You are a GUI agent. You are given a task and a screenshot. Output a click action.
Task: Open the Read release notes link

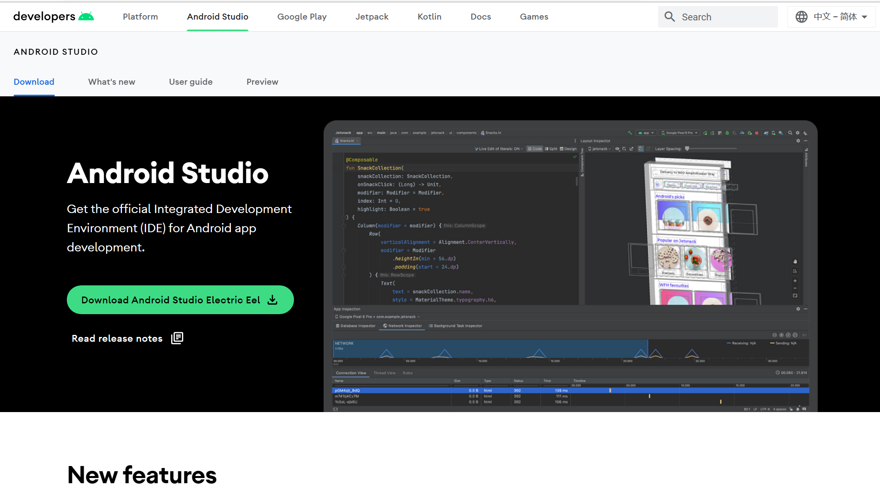coord(127,339)
